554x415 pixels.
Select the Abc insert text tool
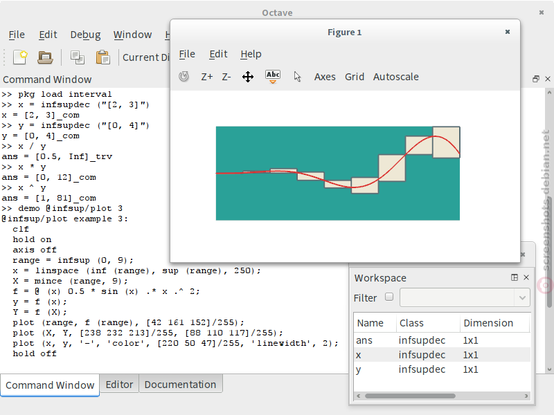[273, 77]
